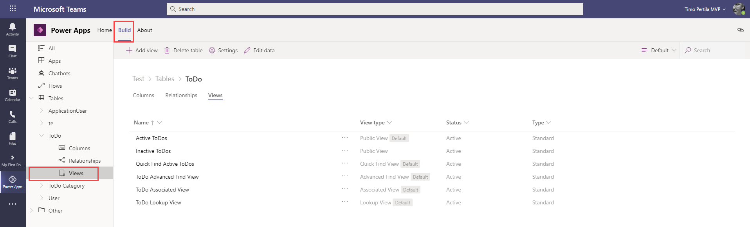The height and width of the screenshot is (227, 750).
Task: Click the copy link icon top right
Action: tap(740, 30)
